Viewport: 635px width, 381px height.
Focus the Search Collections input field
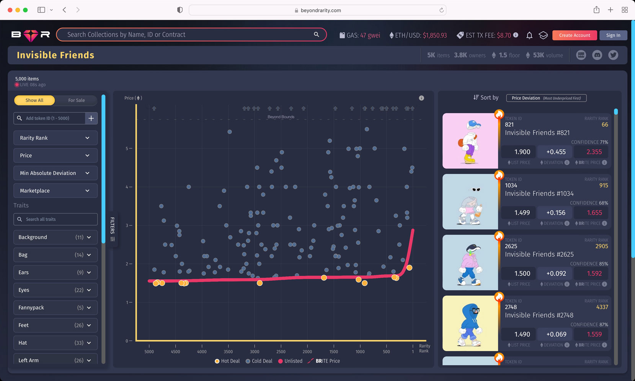tap(191, 34)
